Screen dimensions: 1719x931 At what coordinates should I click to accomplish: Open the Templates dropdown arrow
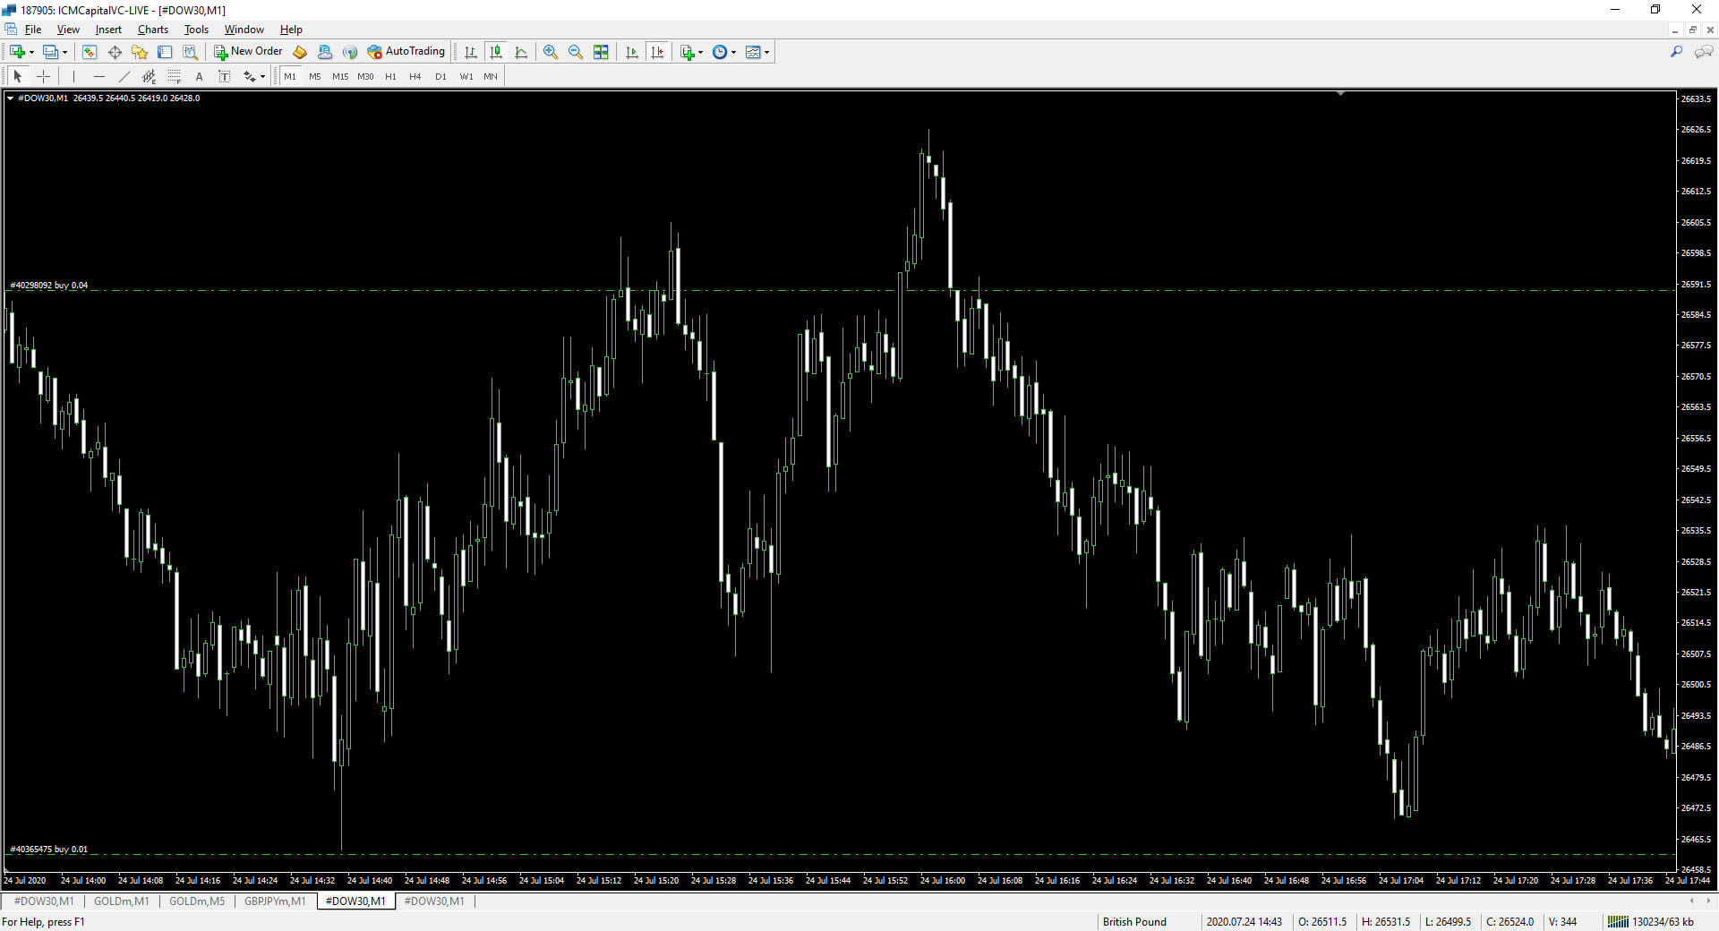point(767,52)
